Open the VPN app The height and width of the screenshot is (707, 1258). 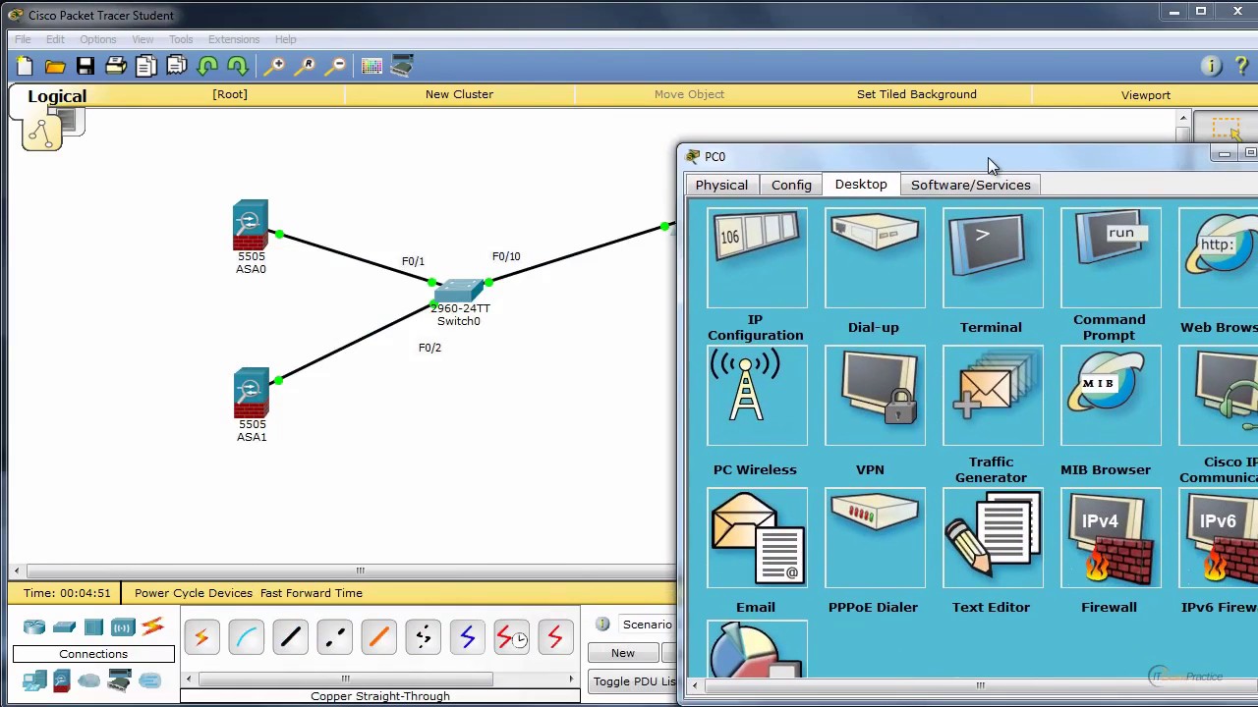875,396
